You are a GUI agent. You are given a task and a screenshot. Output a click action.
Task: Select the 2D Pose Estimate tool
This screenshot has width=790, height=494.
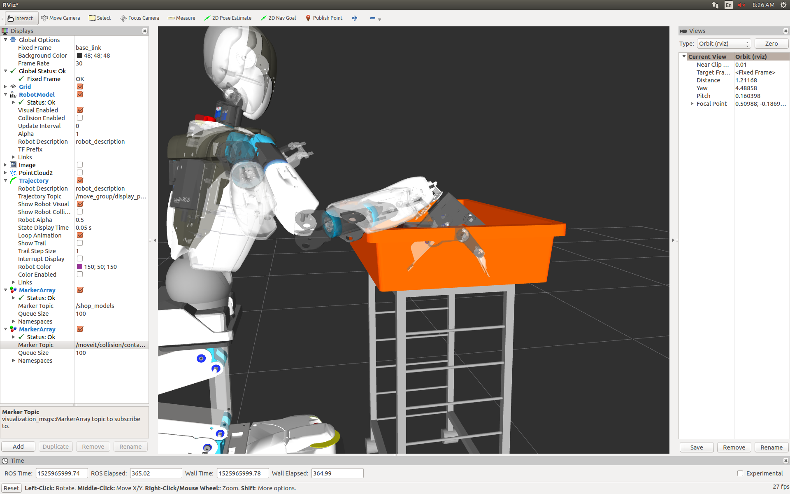228,18
